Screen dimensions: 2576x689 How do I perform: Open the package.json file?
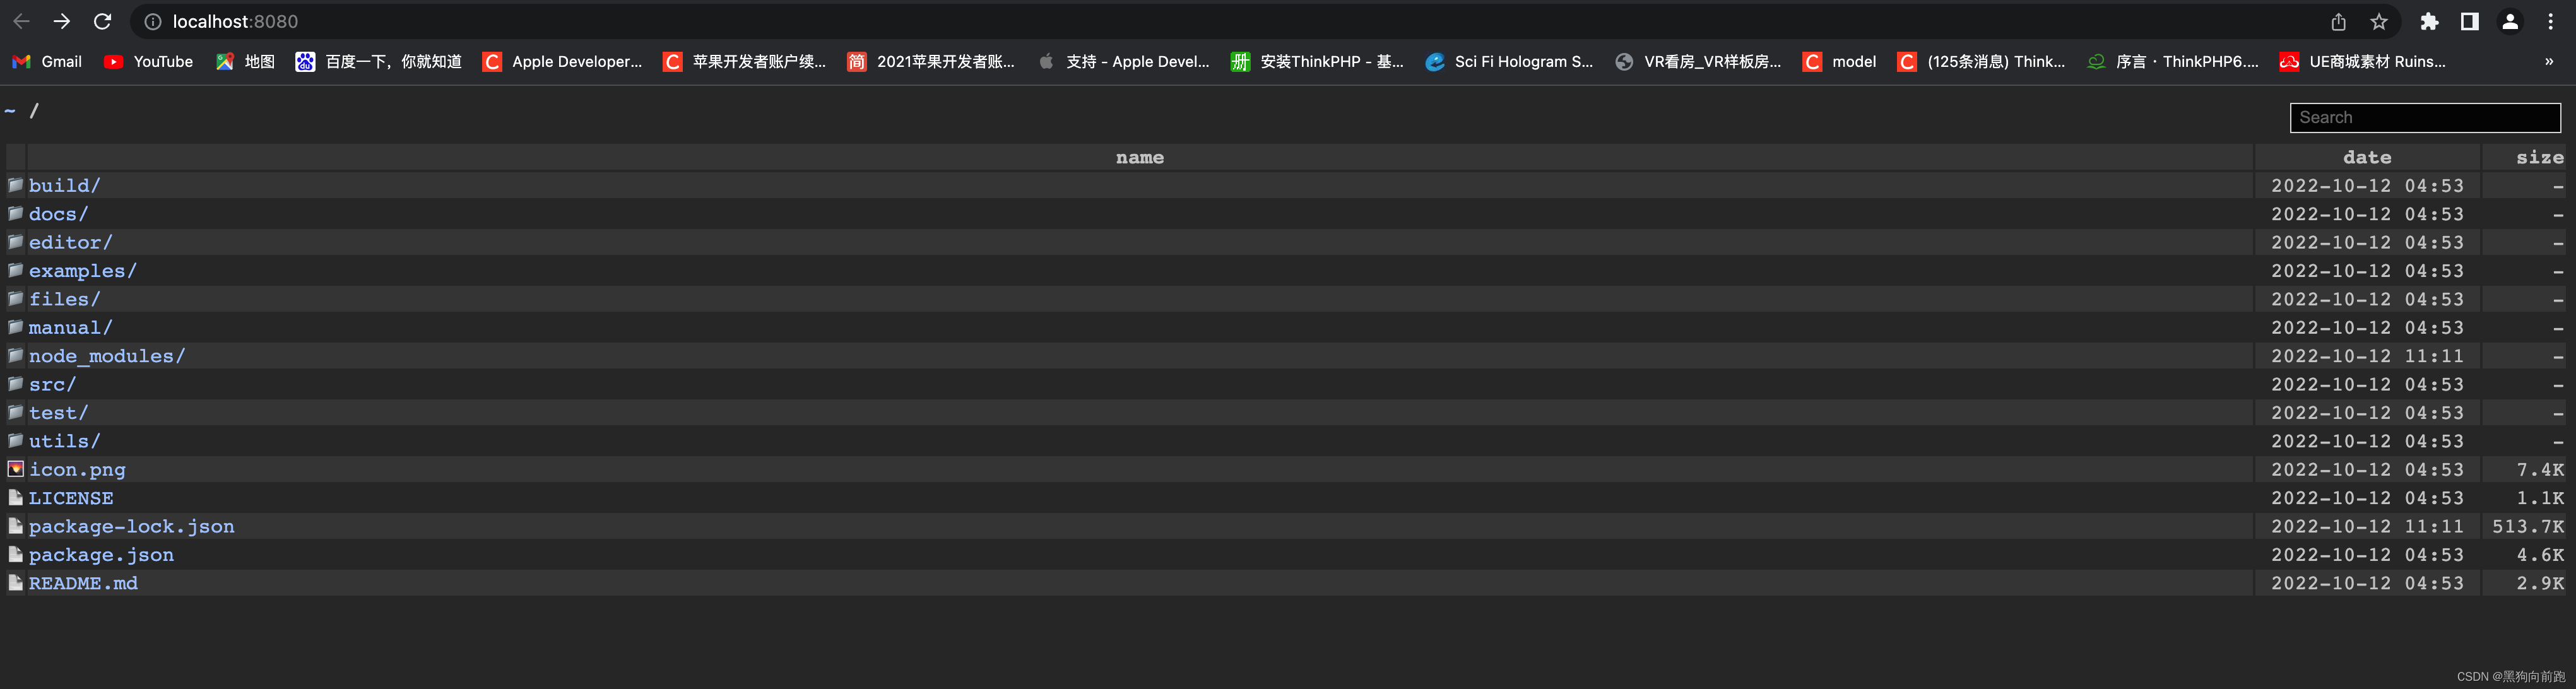(x=101, y=555)
